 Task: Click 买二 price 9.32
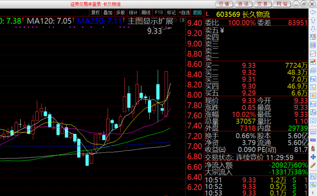(249, 72)
